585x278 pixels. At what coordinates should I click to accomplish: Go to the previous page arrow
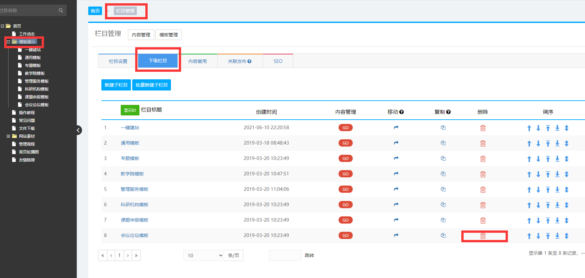click(x=111, y=255)
